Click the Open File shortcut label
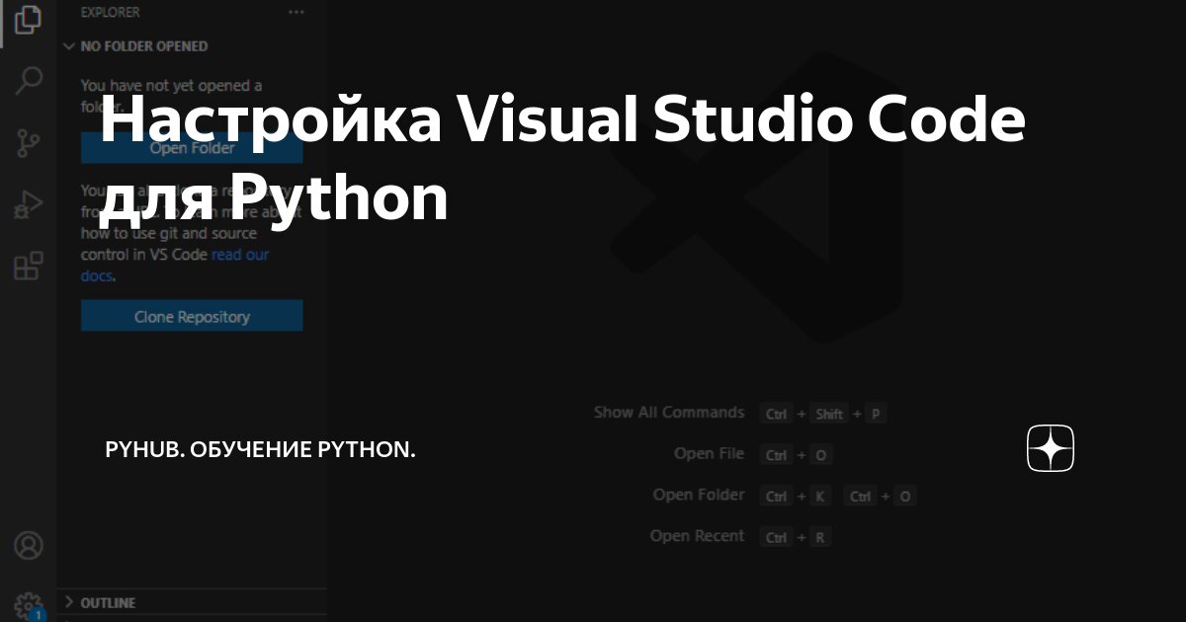The image size is (1186, 622). coord(709,454)
